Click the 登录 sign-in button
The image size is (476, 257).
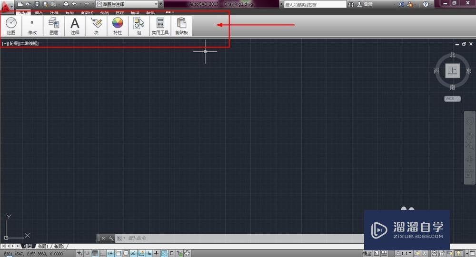tap(365, 4)
